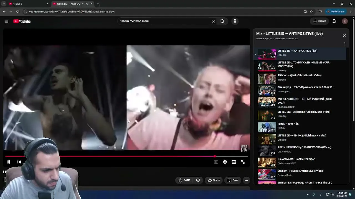Go back to the previous page
This screenshot has width=355, height=199.
coord(4,12)
